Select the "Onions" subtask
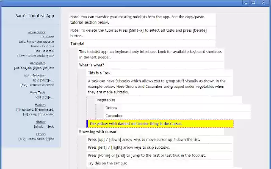Screen dimensions: 271x169 177,108
